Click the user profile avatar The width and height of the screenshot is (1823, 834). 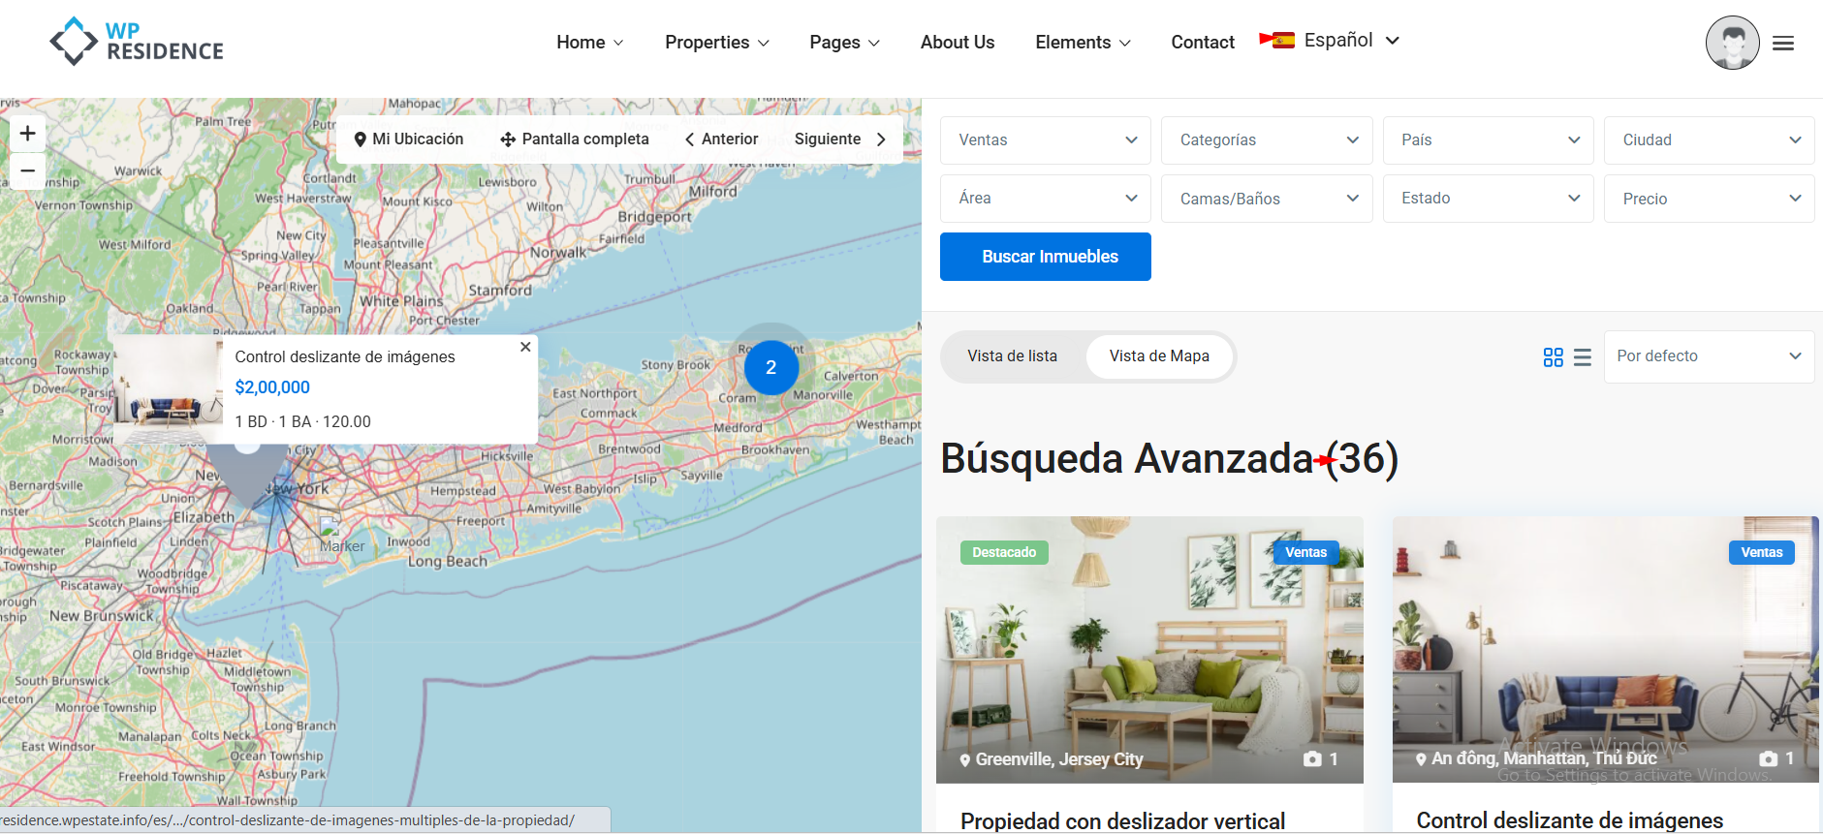(1733, 43)
